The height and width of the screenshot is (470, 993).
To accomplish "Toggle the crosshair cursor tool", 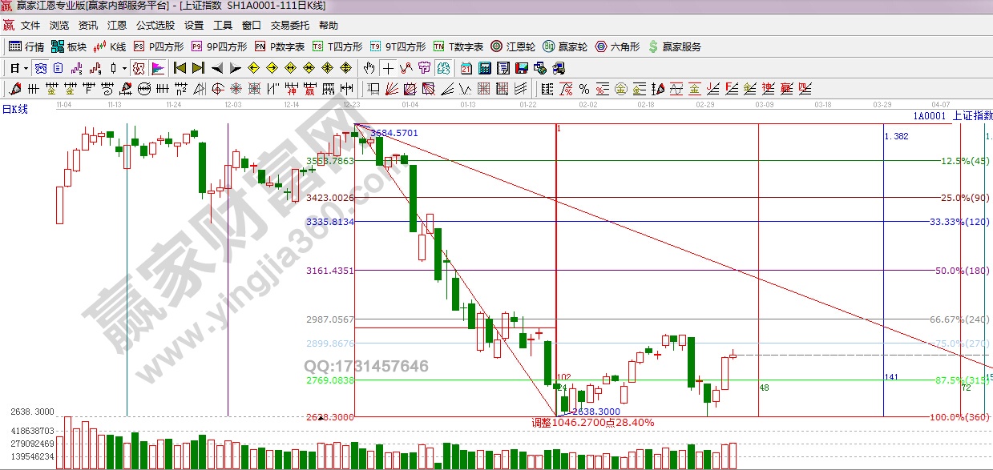I will point(388,68).
